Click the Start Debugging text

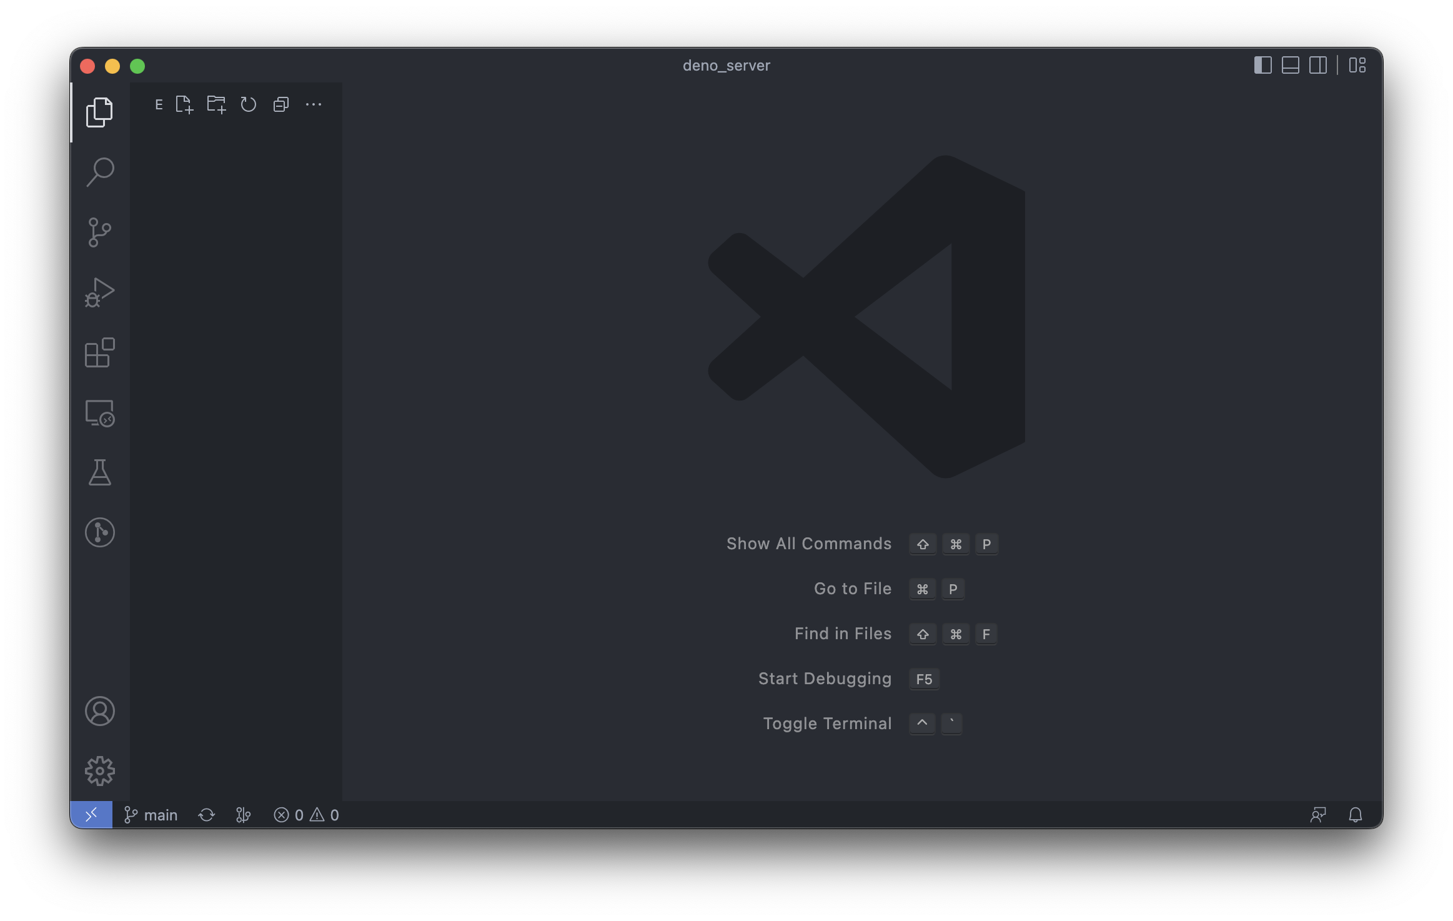825,679
